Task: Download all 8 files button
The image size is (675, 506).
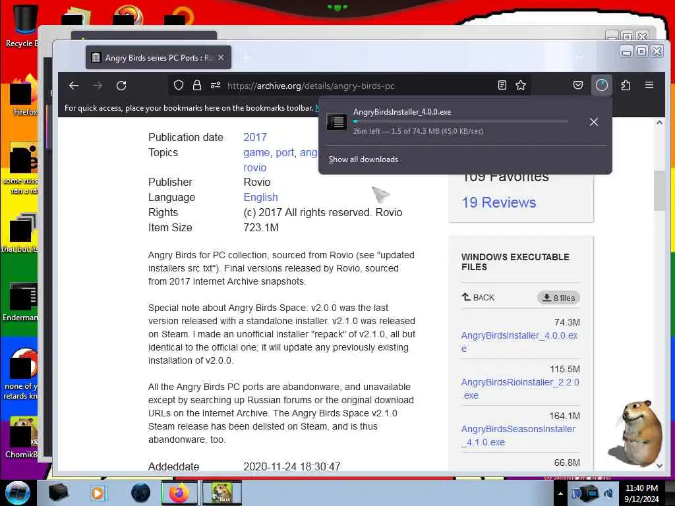Action: (x=558, y=298)
